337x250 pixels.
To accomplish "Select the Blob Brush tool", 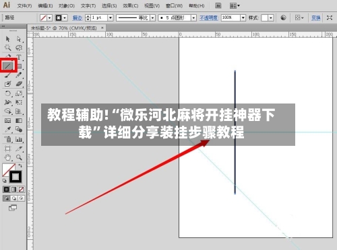I will point(7,84).
